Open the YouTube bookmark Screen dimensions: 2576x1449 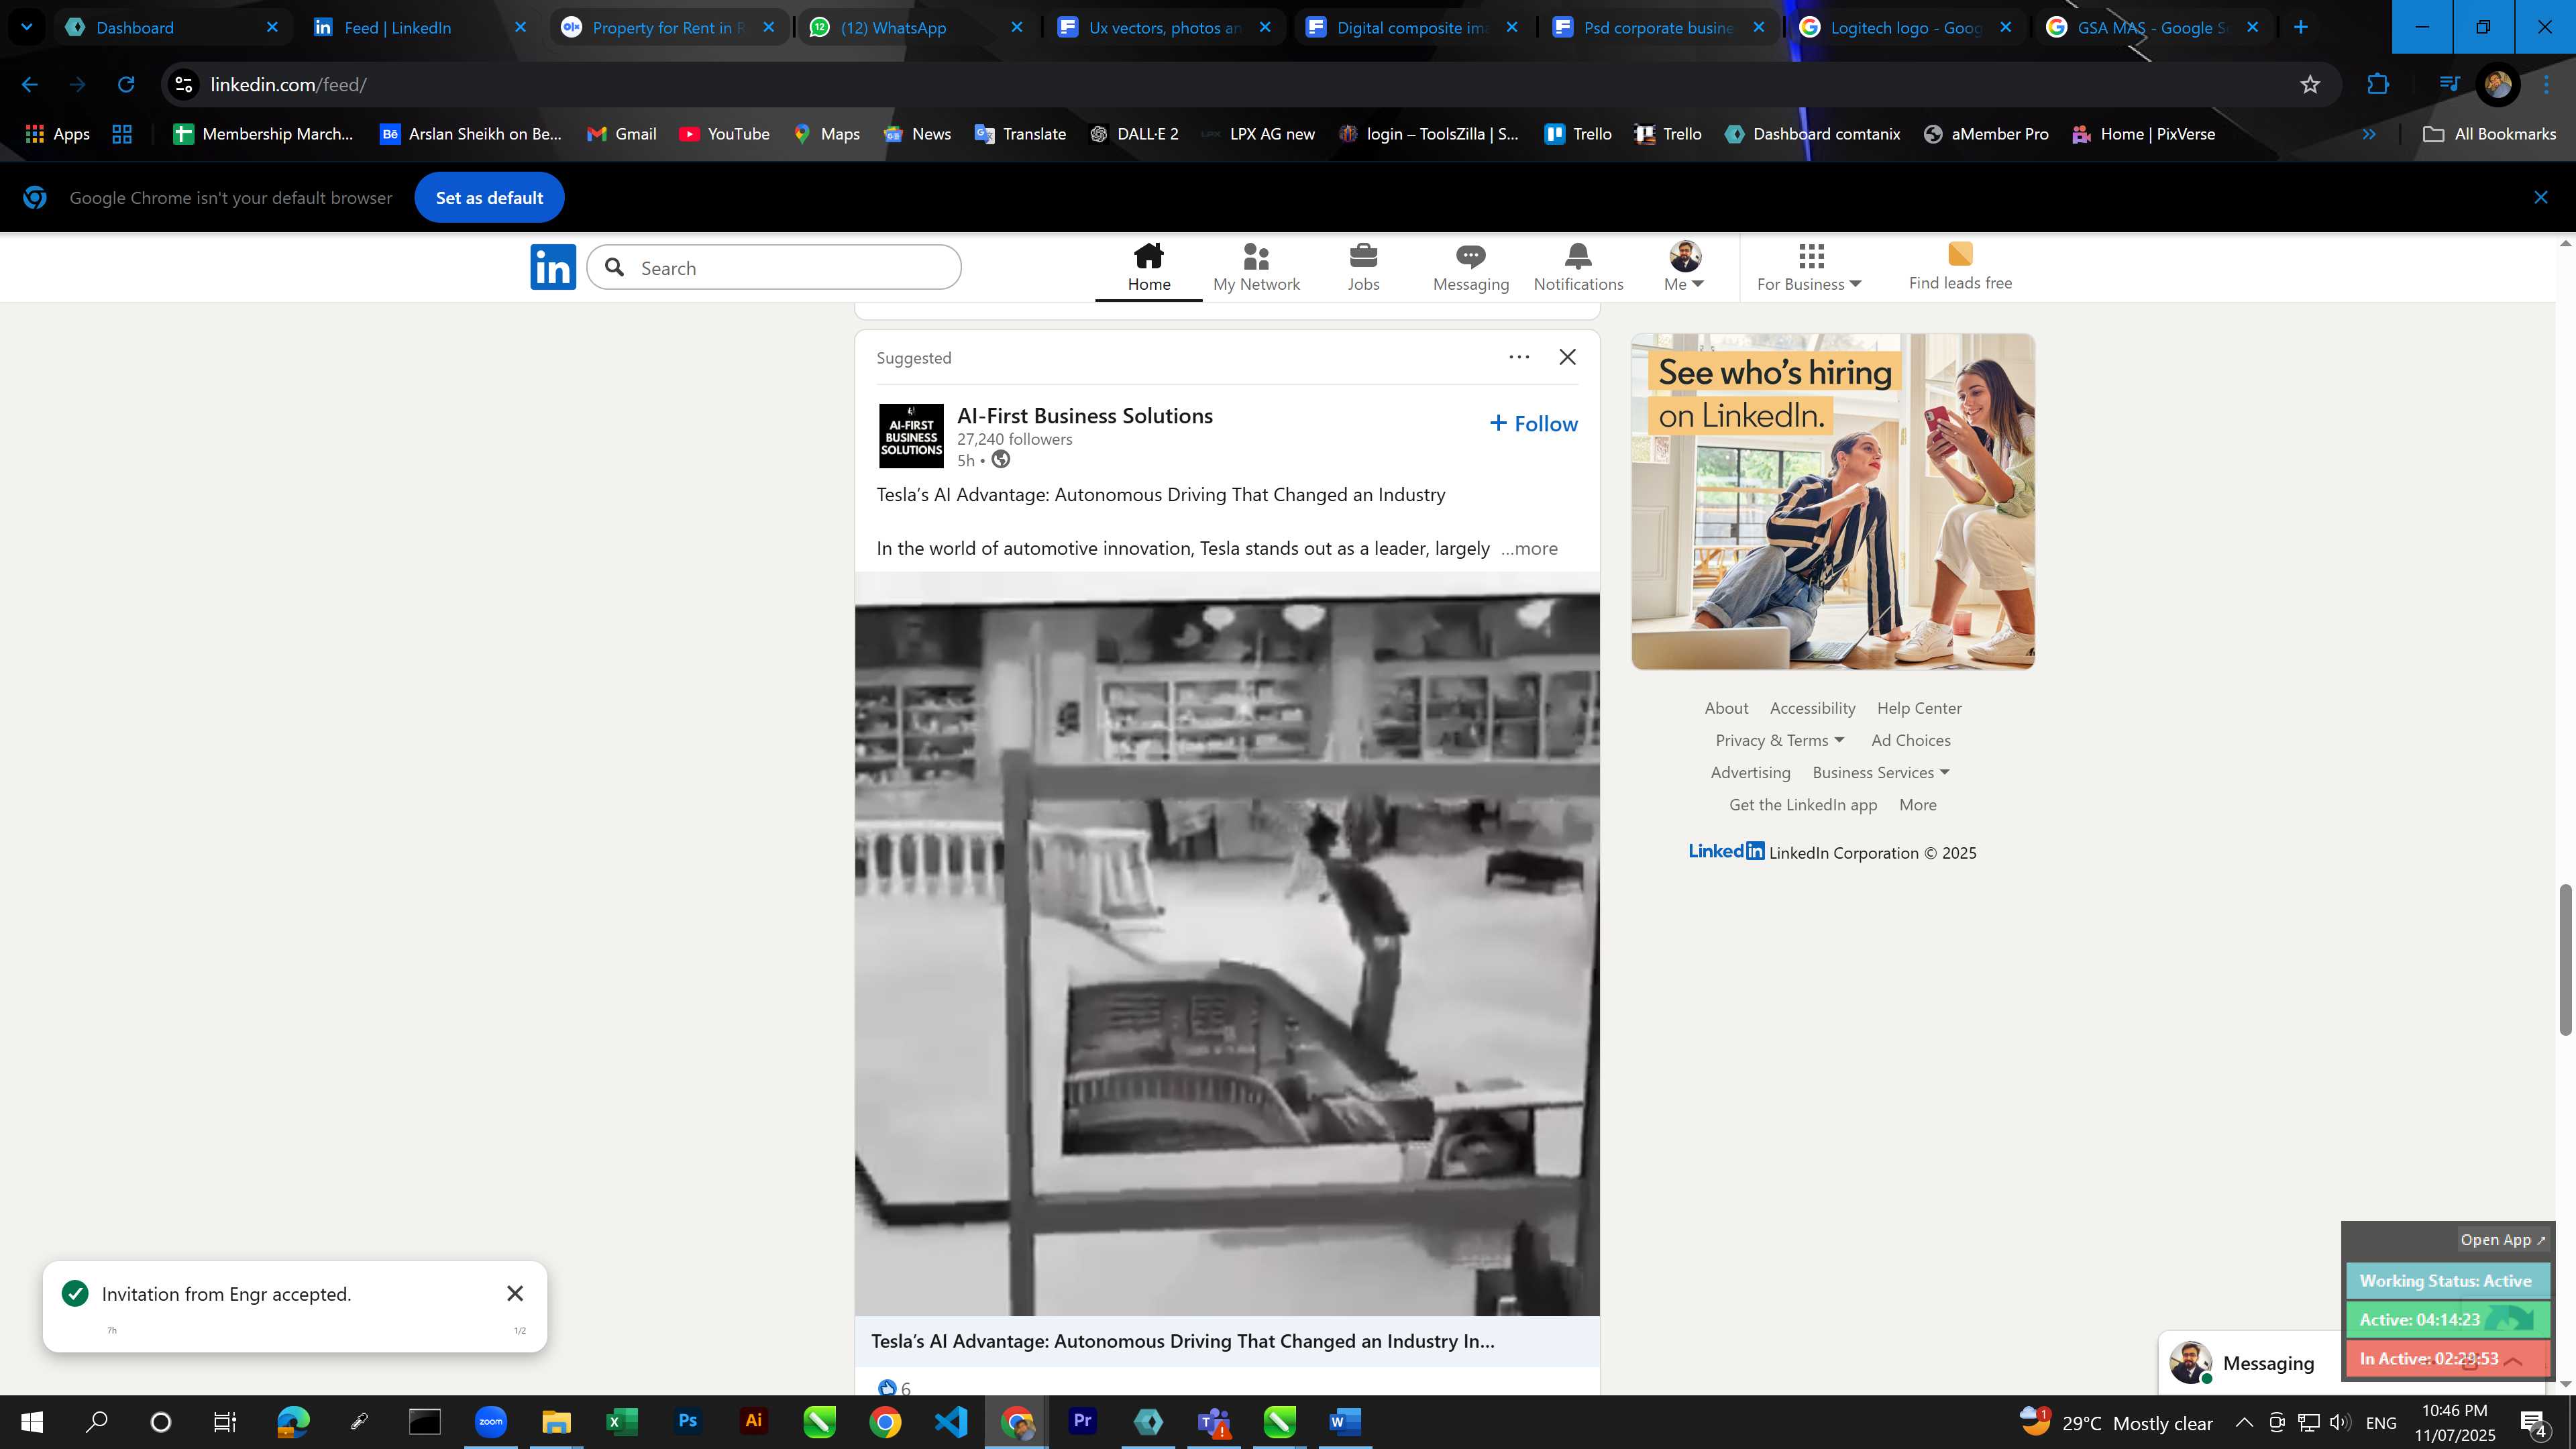pyautogui.click(x=724, y=134)
